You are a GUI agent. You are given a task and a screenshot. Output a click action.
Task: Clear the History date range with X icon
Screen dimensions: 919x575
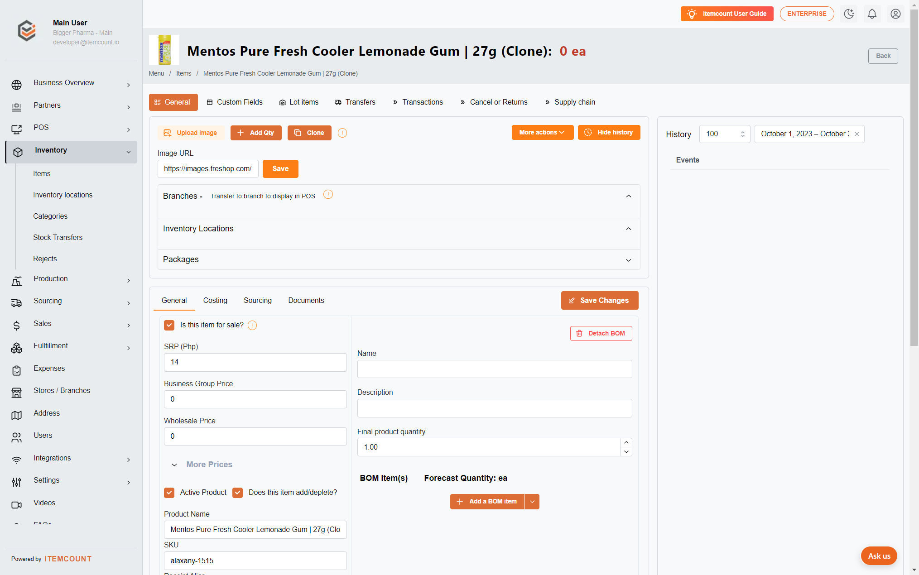pos(856,134)
